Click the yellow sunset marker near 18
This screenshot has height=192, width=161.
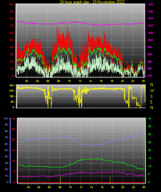coord(110,180)
